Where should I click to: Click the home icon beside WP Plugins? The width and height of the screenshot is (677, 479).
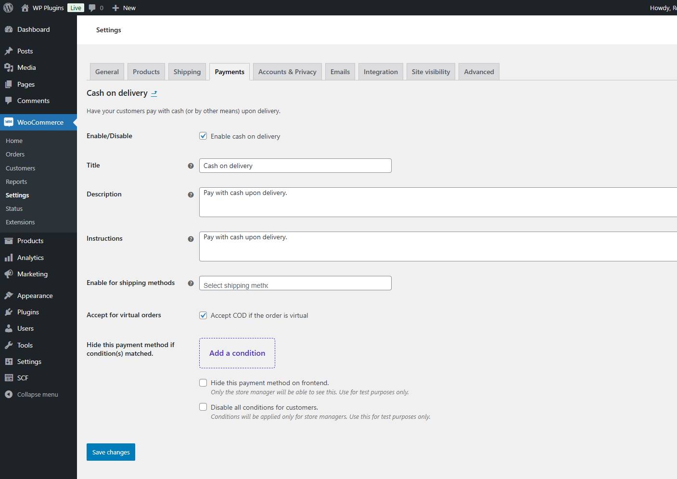[x=25, y=8]
